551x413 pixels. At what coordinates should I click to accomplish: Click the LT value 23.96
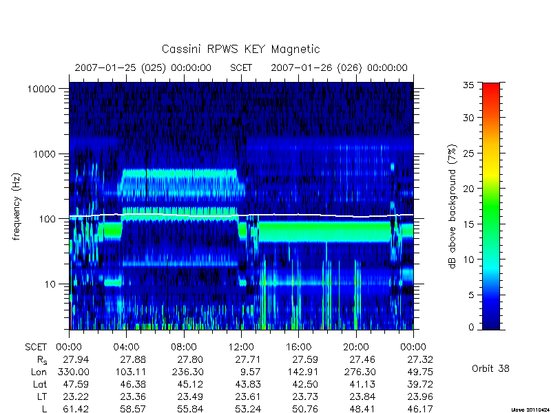pos(420,397)
